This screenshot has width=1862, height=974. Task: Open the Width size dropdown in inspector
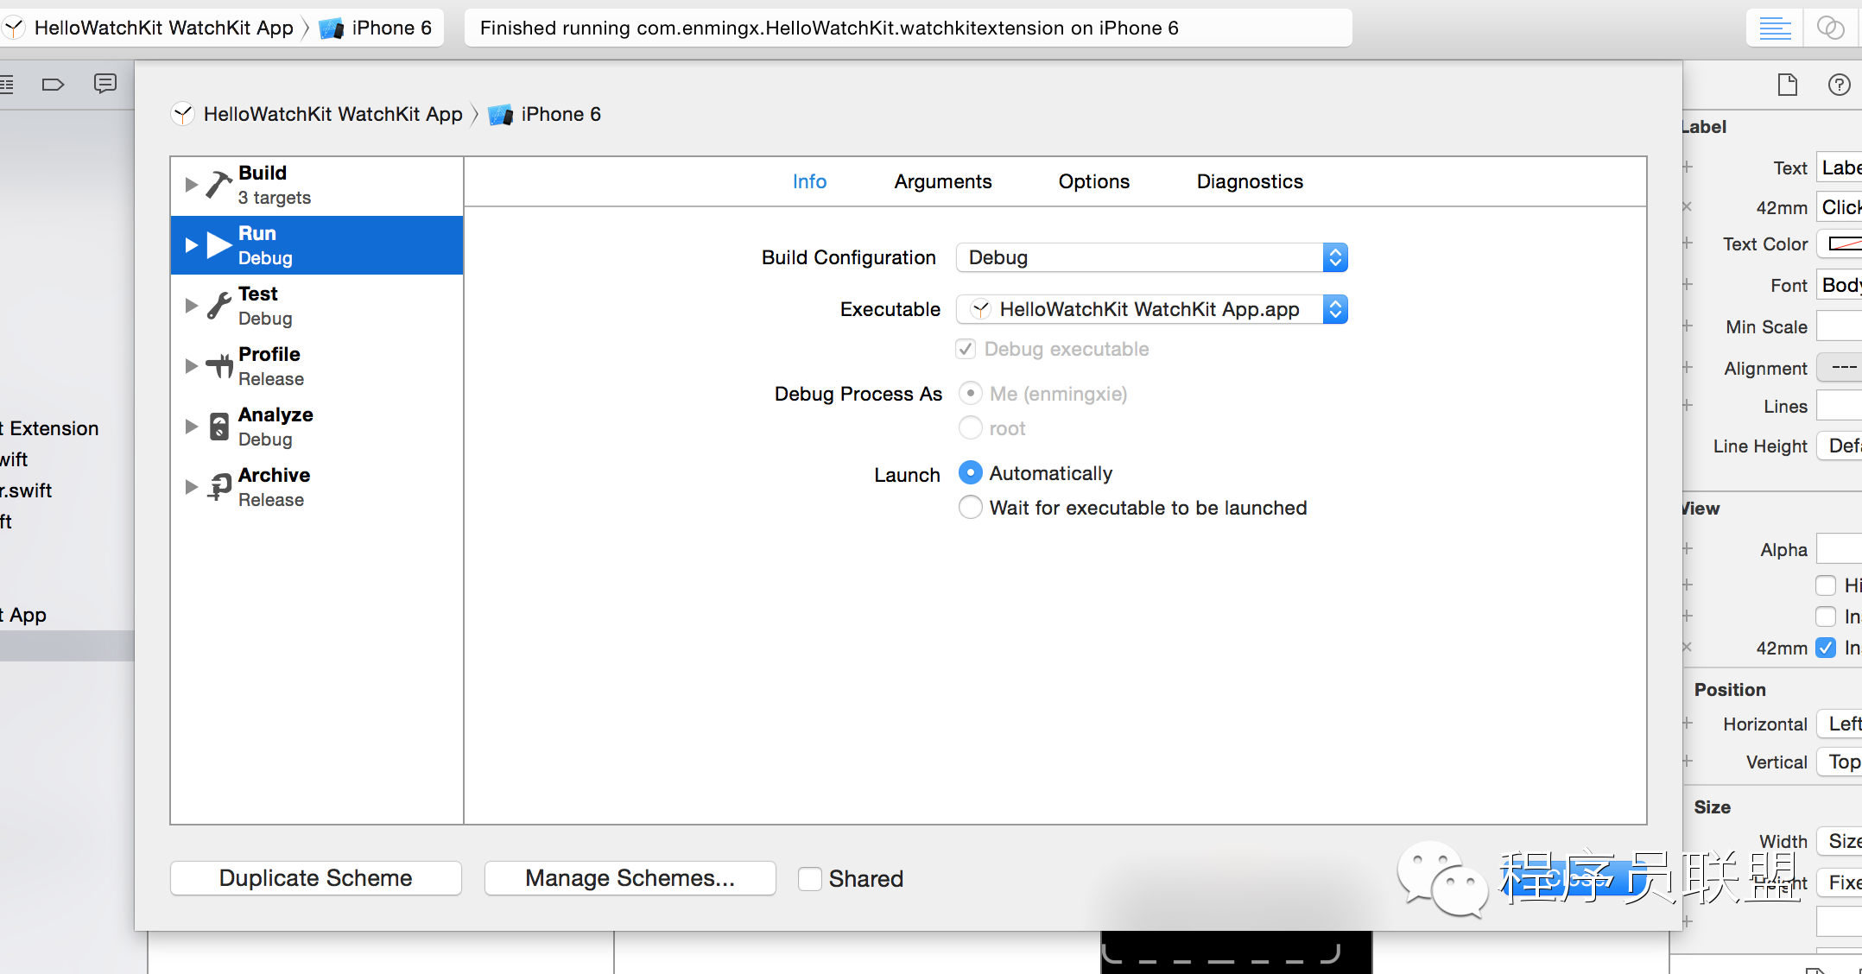1840,841
